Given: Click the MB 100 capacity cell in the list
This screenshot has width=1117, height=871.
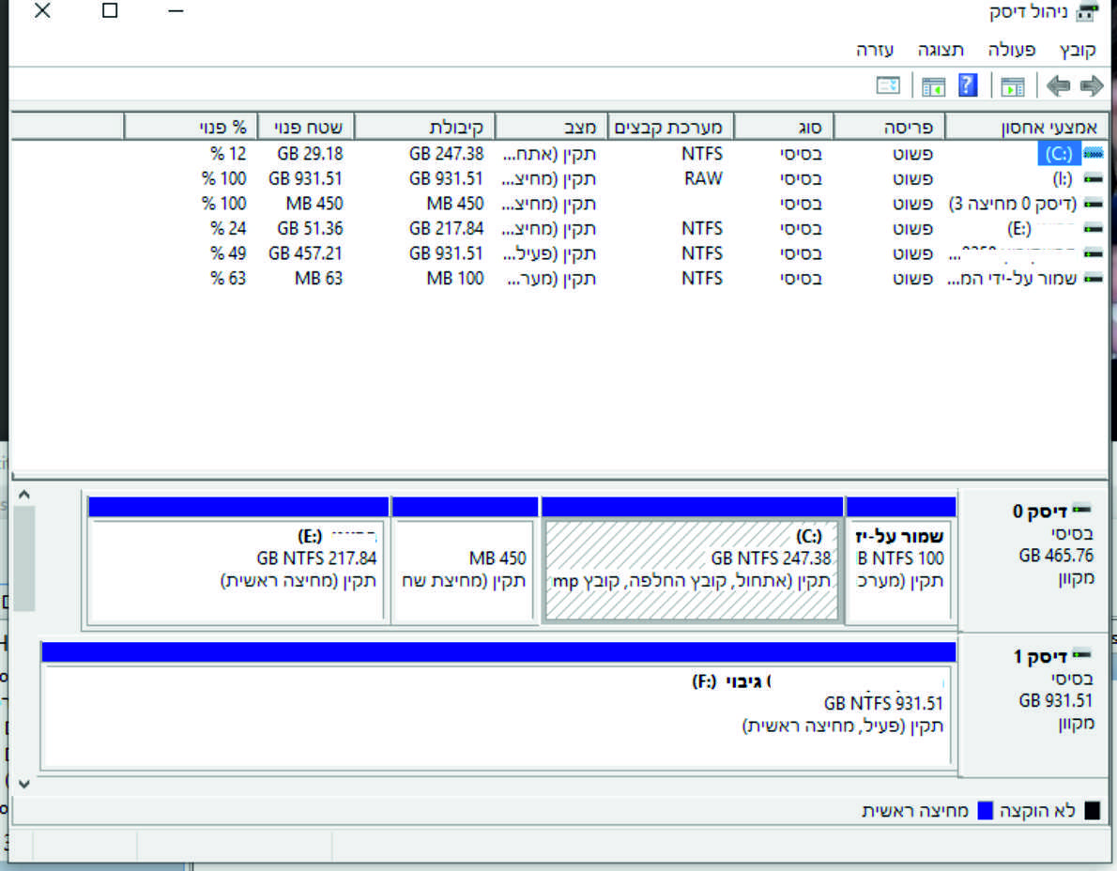Looking at the screenshot, I should [455, 278].
